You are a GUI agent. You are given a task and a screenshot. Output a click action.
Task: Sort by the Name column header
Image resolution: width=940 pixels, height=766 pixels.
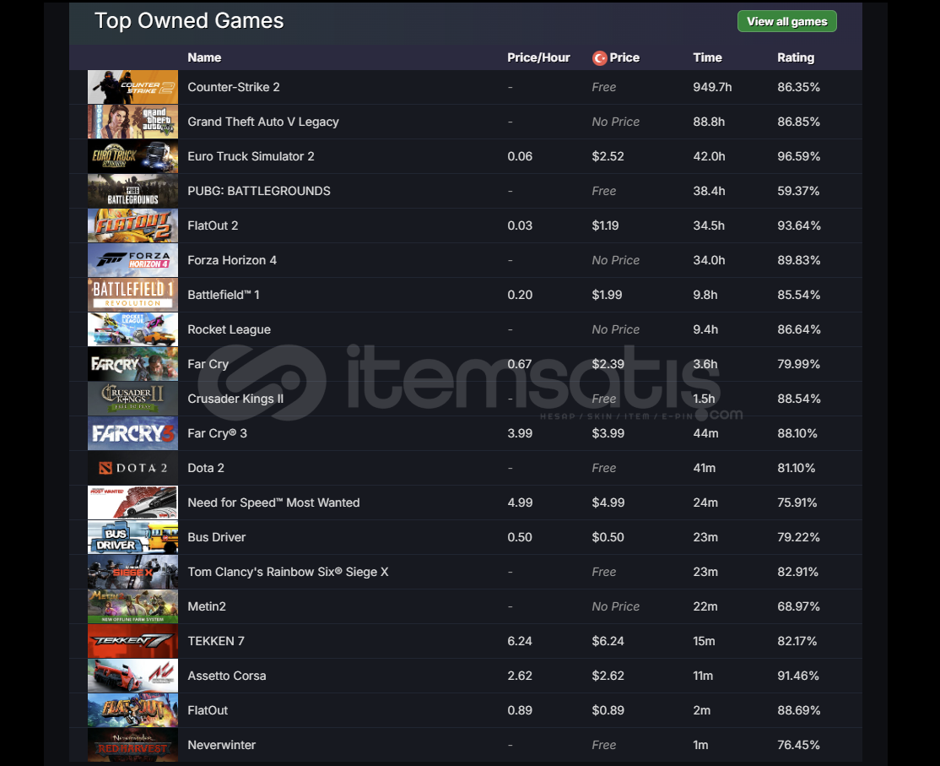point(204,57)
